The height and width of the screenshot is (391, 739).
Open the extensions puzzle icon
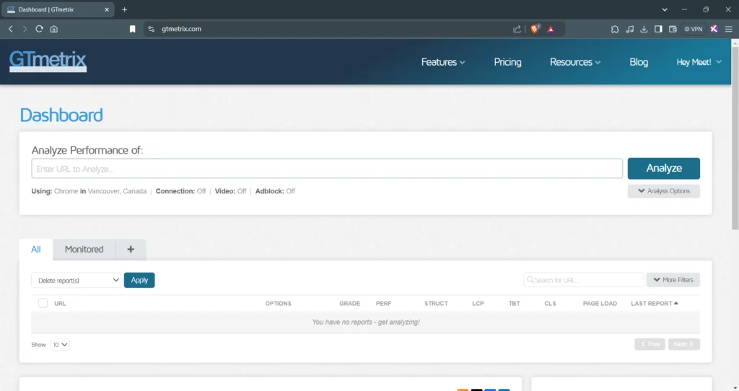615,29
